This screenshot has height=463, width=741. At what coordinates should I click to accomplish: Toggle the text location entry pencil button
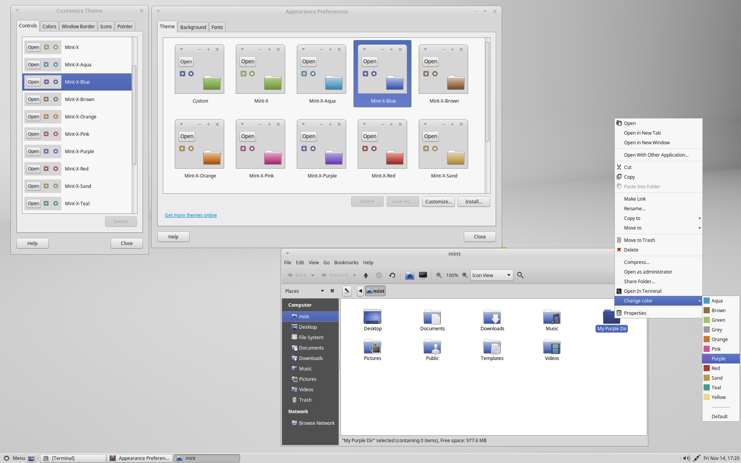tap(347, 291)
